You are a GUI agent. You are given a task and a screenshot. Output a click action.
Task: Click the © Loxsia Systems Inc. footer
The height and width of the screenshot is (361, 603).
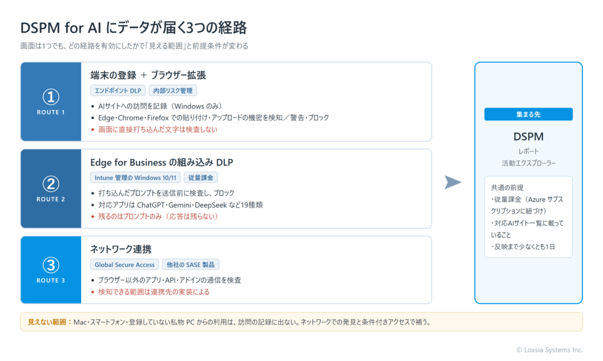click(x=549, y=350)
